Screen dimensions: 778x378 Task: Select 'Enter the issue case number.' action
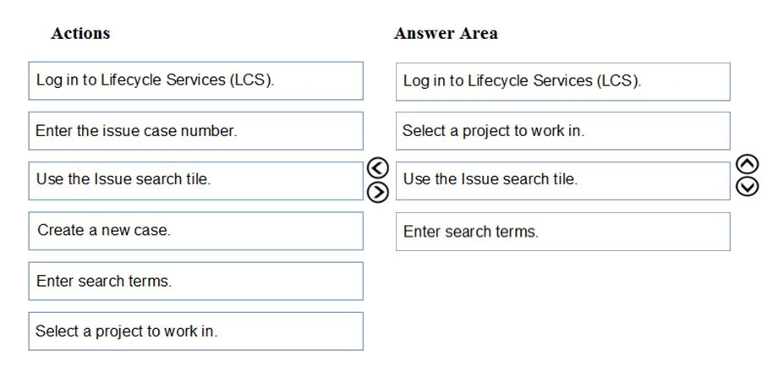195,131
